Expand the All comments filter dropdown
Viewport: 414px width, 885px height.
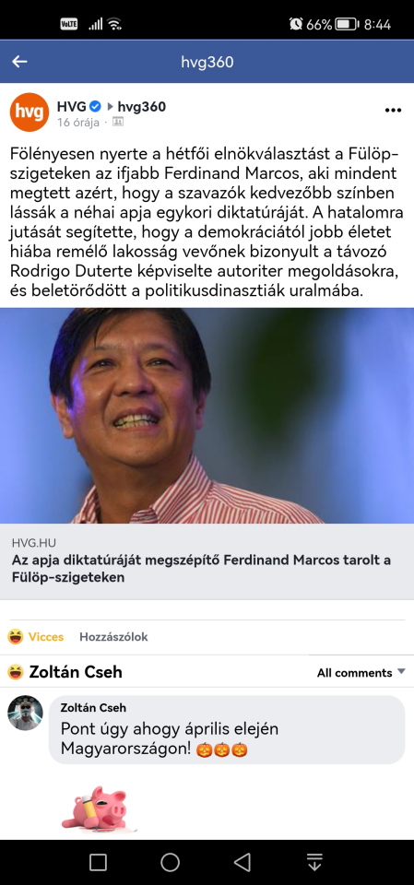pyautogui.click(x=361, y=672)
